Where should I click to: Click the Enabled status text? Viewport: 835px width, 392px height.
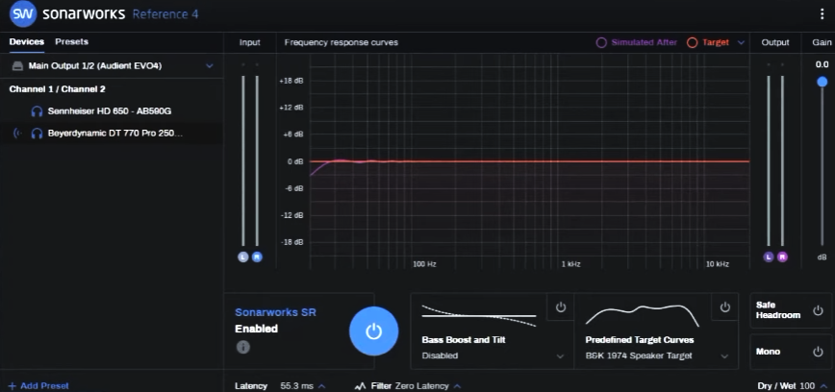[x=256, y=329]
